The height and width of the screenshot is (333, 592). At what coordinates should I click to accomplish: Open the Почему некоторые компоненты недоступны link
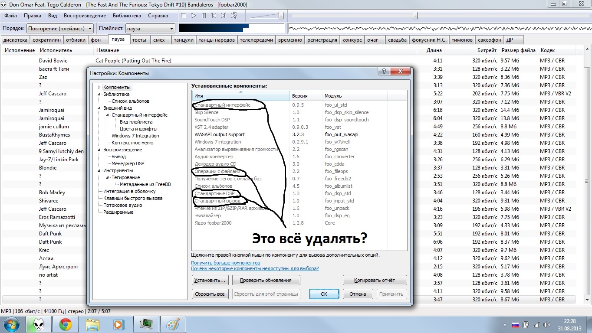point(255,268)
